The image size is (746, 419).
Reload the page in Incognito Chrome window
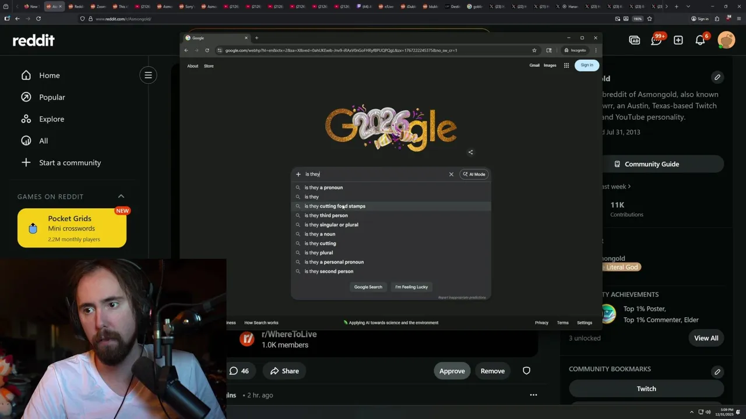point(207,50)
